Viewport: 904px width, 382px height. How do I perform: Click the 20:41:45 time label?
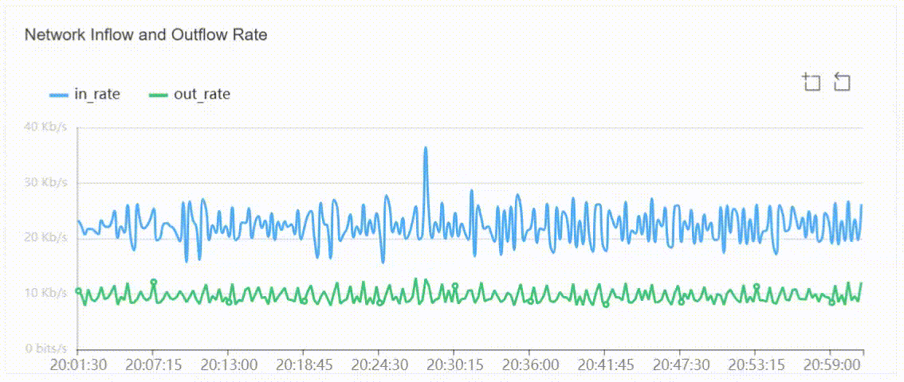coord(604,365)
